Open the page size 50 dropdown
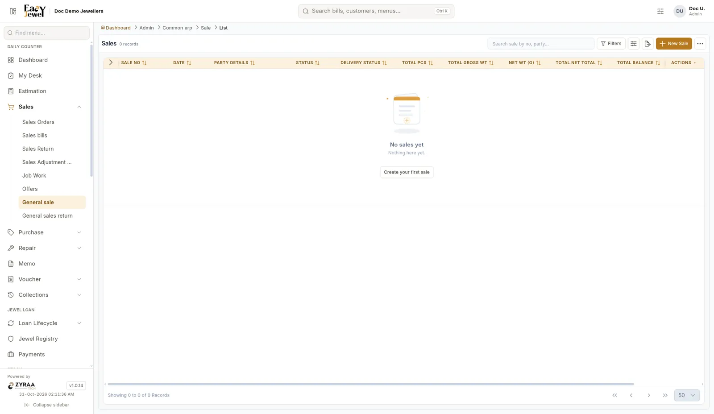 (687, 395)
